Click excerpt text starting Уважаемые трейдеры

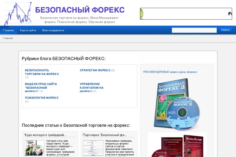point(120,148)
